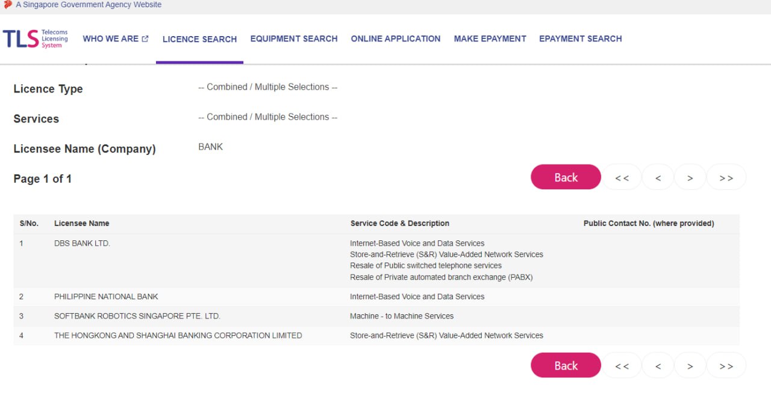
Task: Click A Singapore Government Agency Website text
Action: click(x=89, y=5)
